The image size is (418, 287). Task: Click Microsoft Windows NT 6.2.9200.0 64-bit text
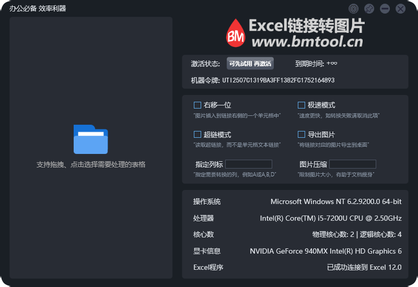[336, 202]
